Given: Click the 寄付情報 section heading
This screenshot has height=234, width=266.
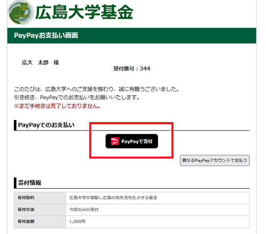Looking at the screenshot, I should click(30, 183).
